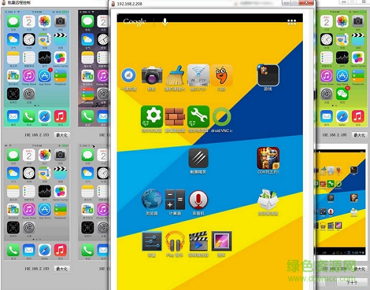
Task: Open the green wrench app icon
Action: pyautogui.click(x=198, y=117)
